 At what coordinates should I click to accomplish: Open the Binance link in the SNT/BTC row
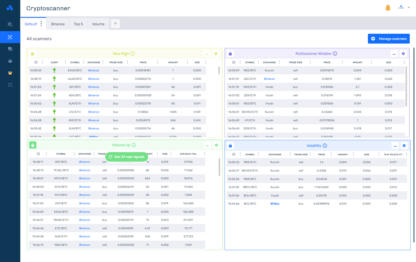(84, 162)
